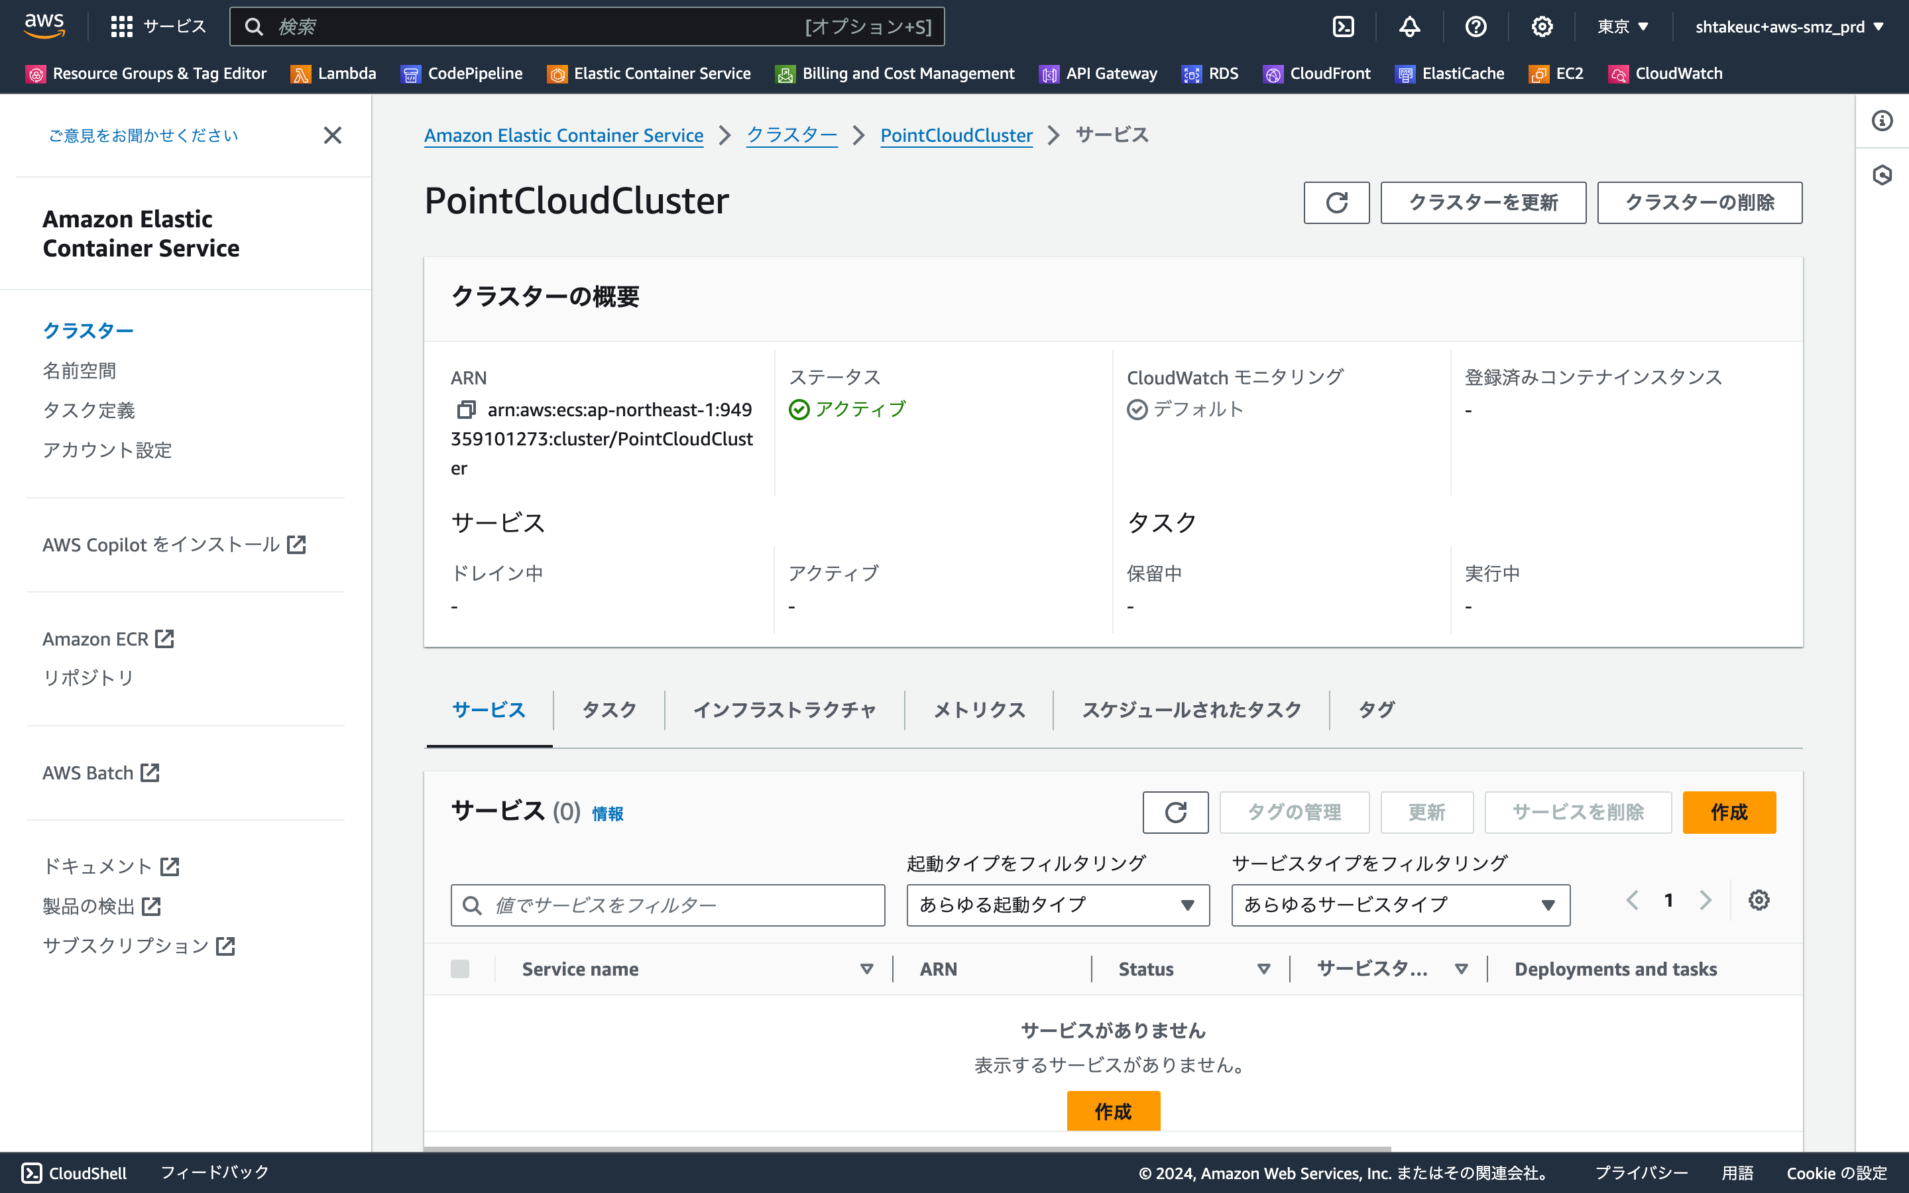The image size is (1909, 1193).
Task: Focus the AWS console search field
Action: (x=587, y=27)
